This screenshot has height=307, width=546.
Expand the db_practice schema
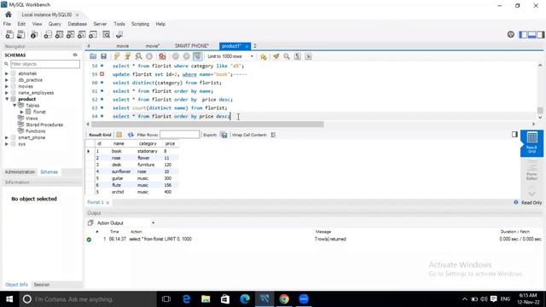[7, 80]
